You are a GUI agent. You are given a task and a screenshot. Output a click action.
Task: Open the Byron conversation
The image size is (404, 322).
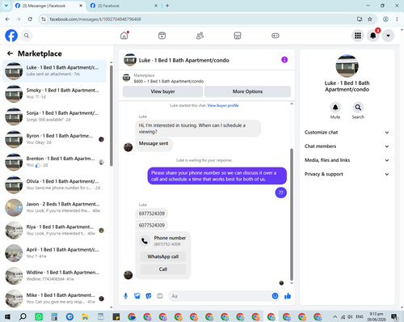55,139
